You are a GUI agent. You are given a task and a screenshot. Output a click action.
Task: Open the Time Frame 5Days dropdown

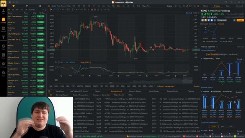(64, 6)
